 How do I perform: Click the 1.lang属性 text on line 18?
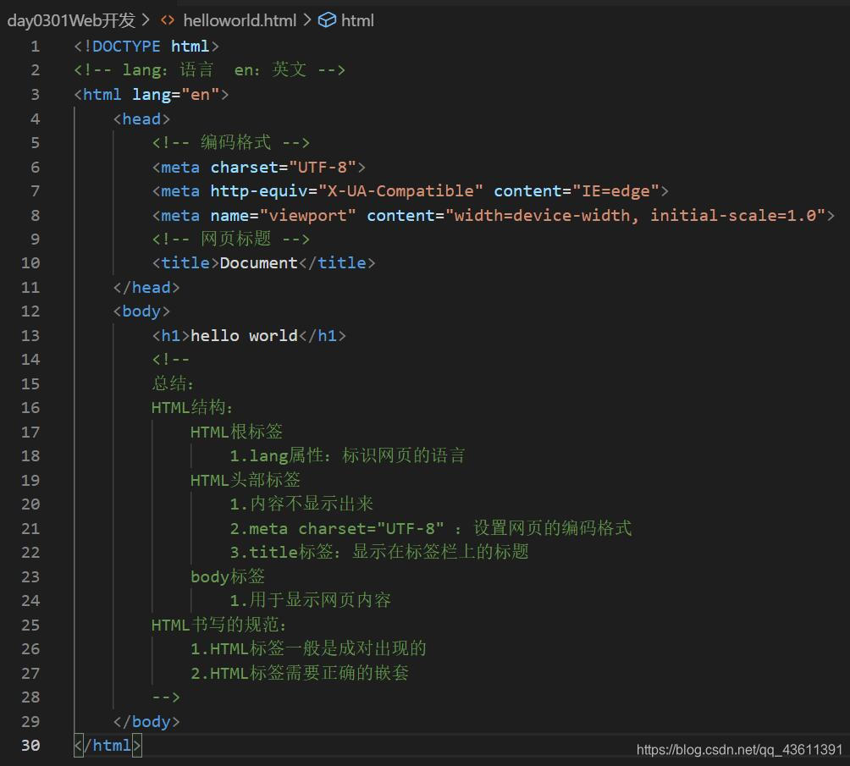347,456
